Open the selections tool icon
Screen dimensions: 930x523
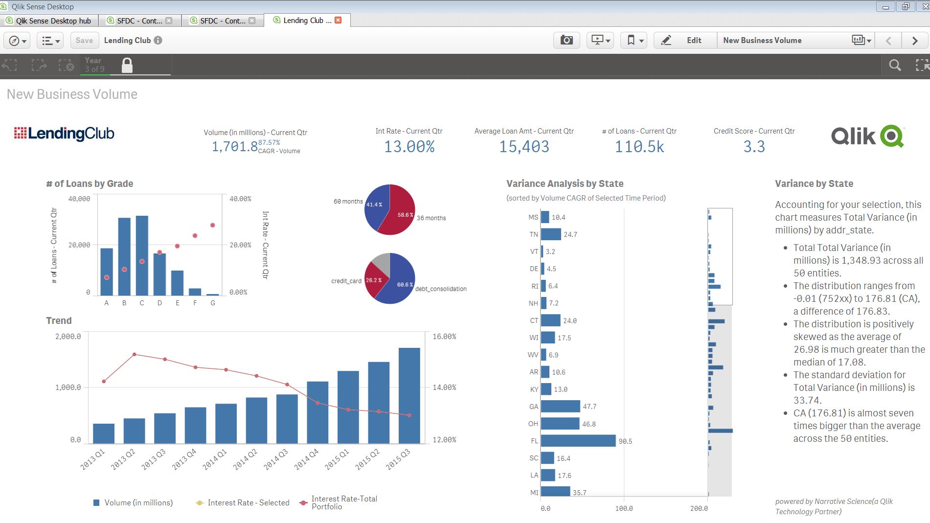[x=922, y=65]
